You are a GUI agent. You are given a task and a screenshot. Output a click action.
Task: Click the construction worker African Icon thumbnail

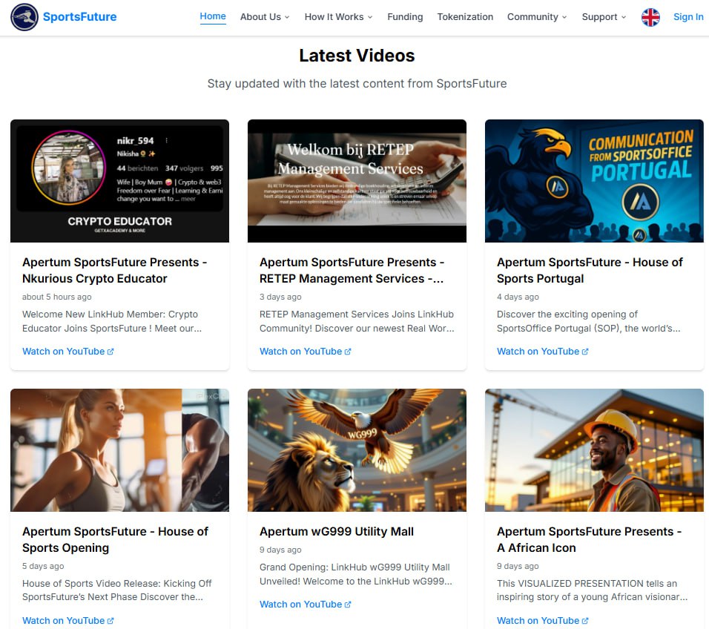(x=594, y=450)
